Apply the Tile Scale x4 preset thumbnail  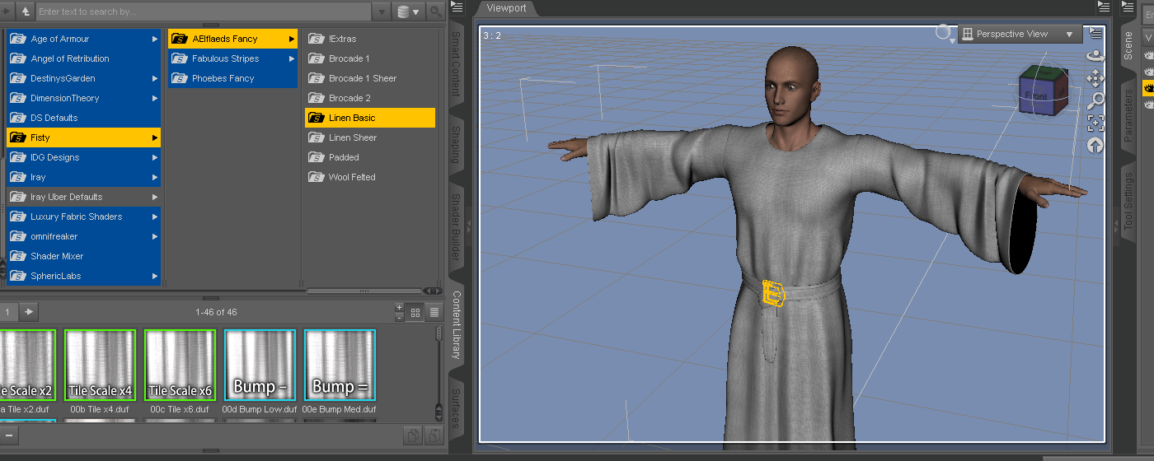100,365
